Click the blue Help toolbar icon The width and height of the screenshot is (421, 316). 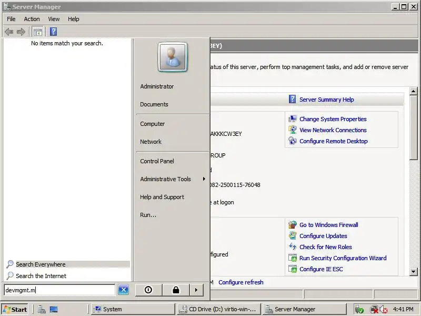[x=53, y=32]
